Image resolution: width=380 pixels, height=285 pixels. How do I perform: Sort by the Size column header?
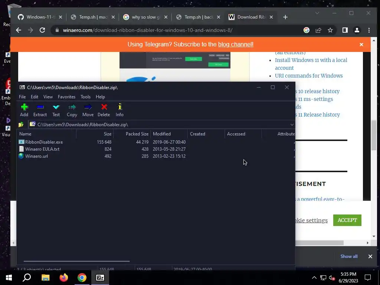[x=95, y=134]
